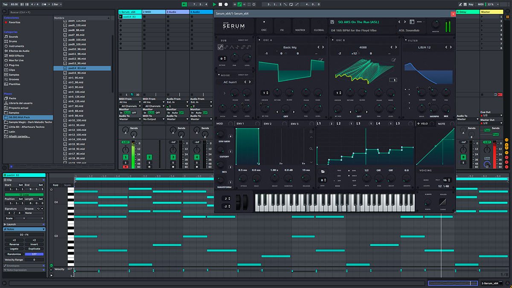The height and width of the screenshot is (288, 512).
Task: Select the ENV 2 tab in Serum
Action: pos(268,124)
